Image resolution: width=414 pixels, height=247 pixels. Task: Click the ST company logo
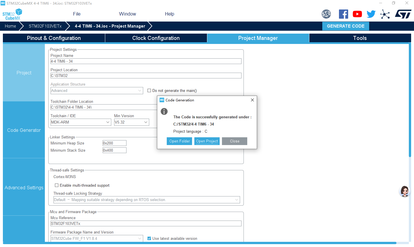coord(403,14)
